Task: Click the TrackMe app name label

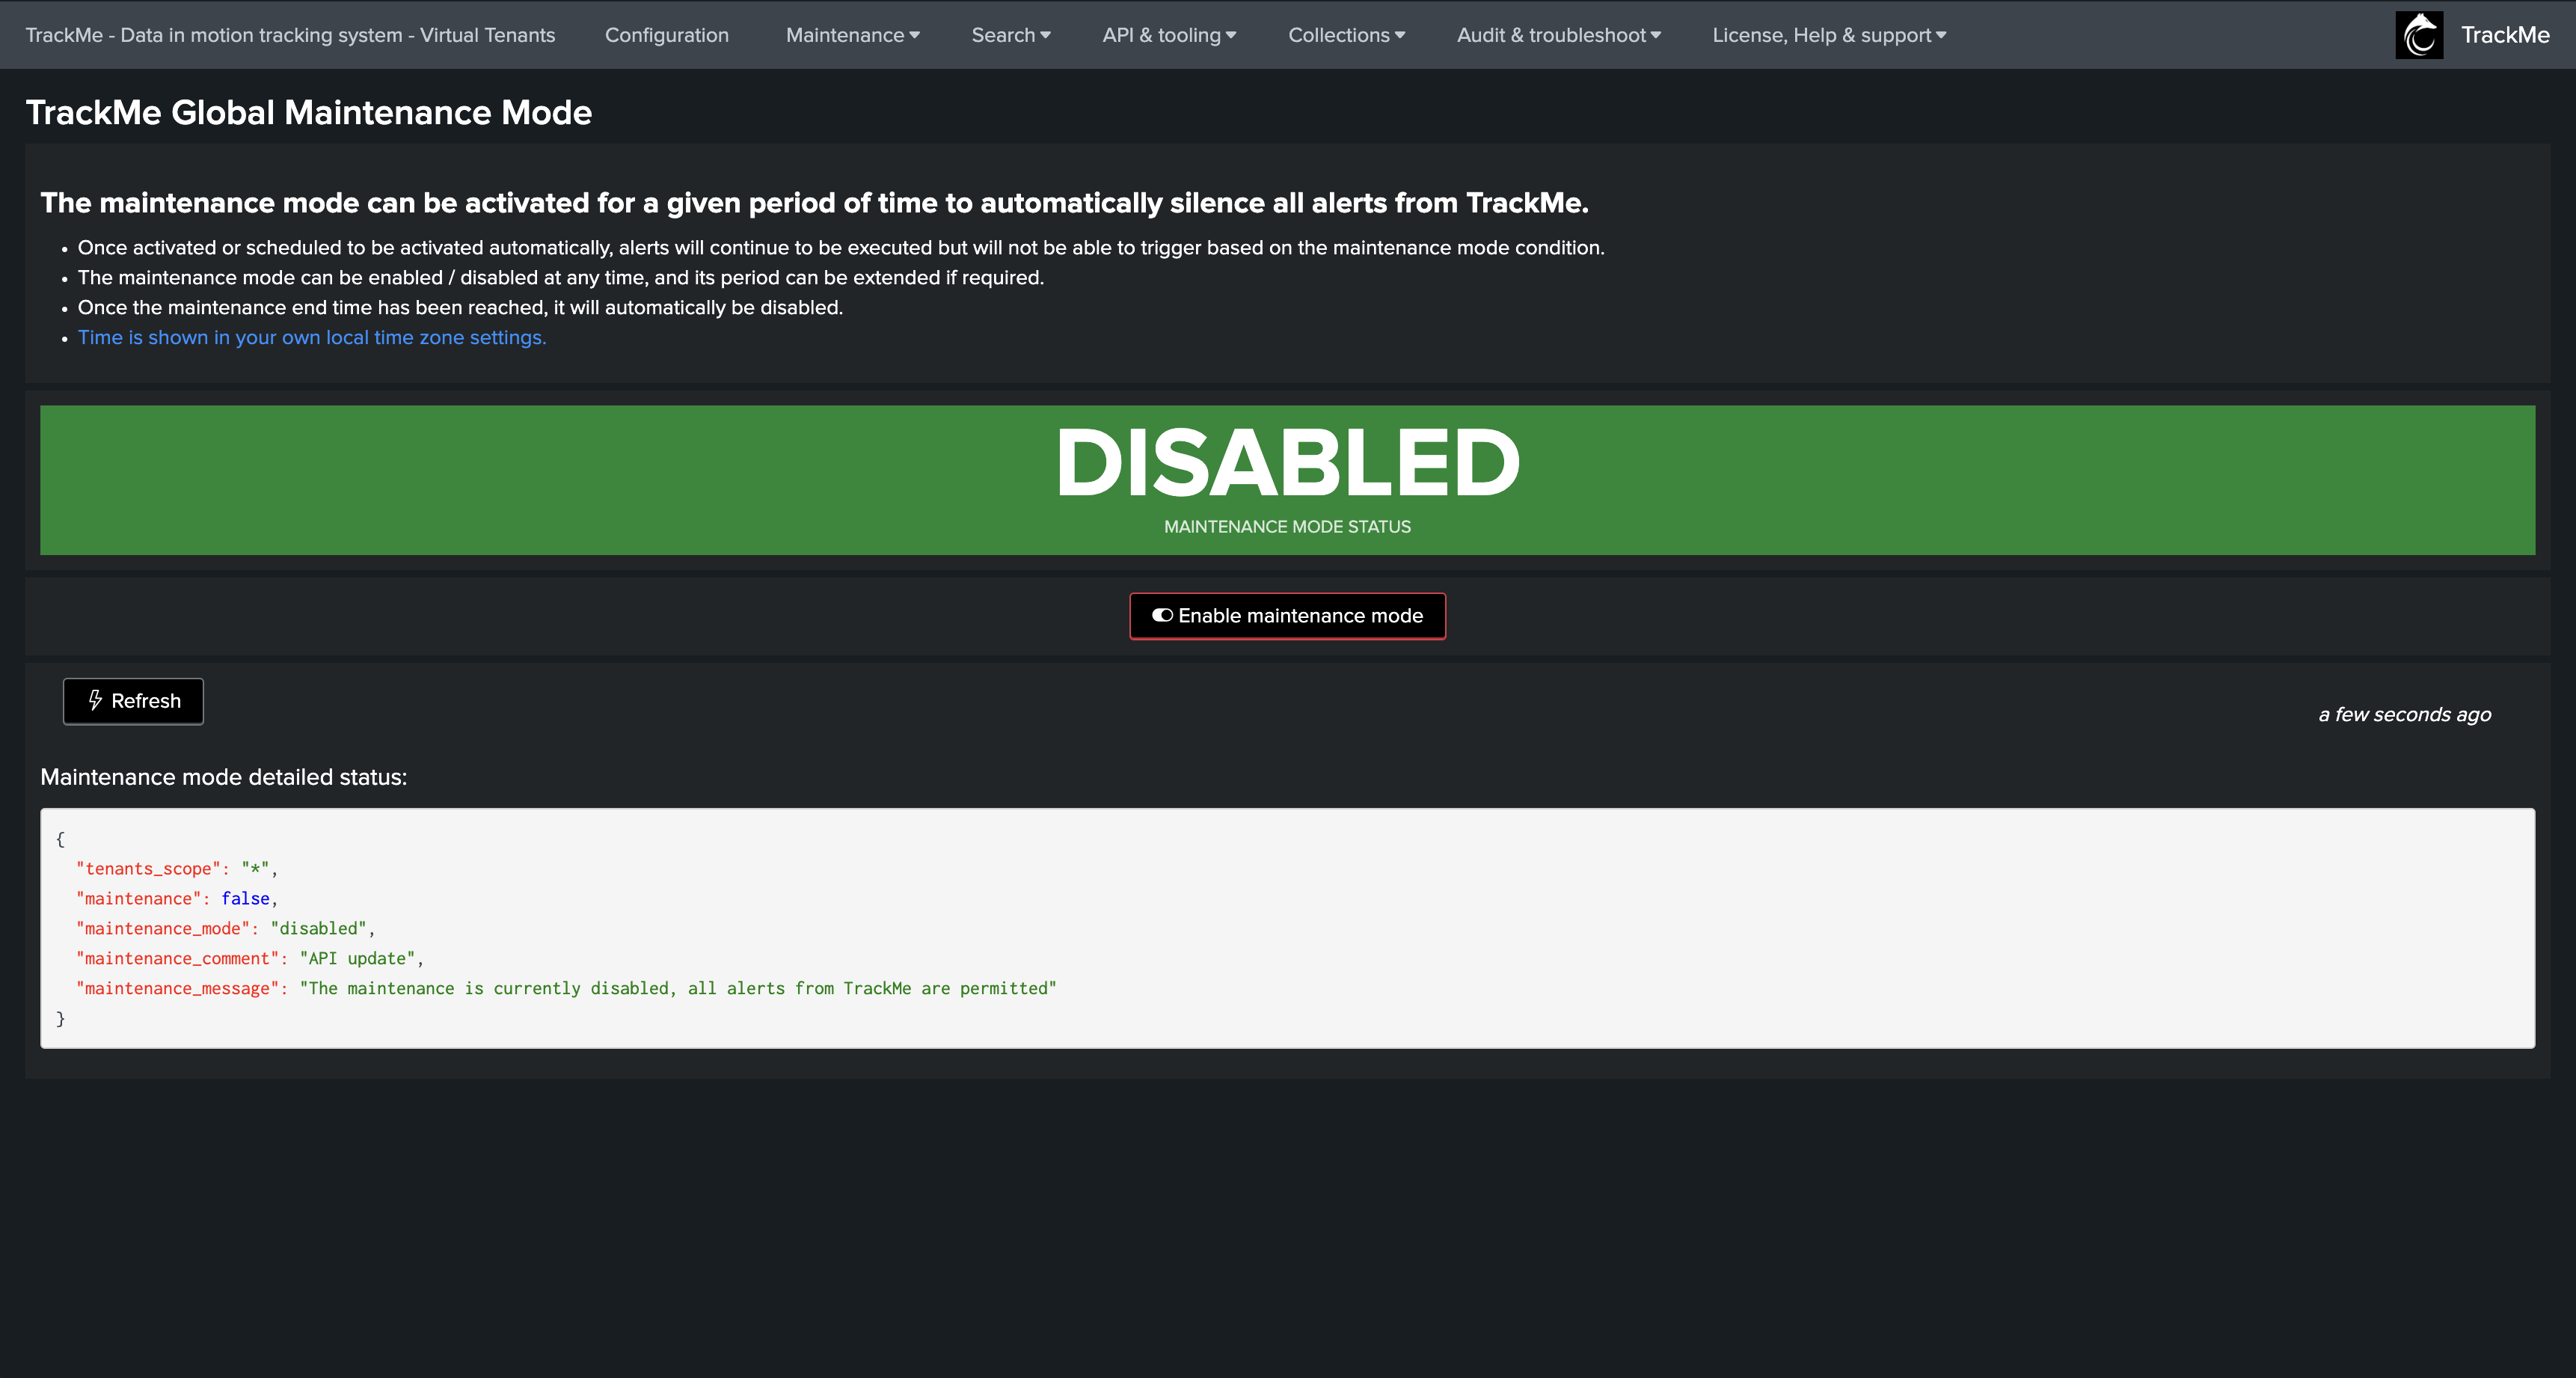Action: [2504, 35]
